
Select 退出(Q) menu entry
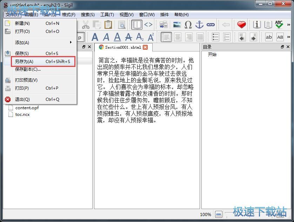(x=40, y=99)
